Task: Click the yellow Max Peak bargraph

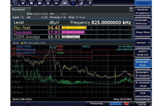Action: coord(74,28)
